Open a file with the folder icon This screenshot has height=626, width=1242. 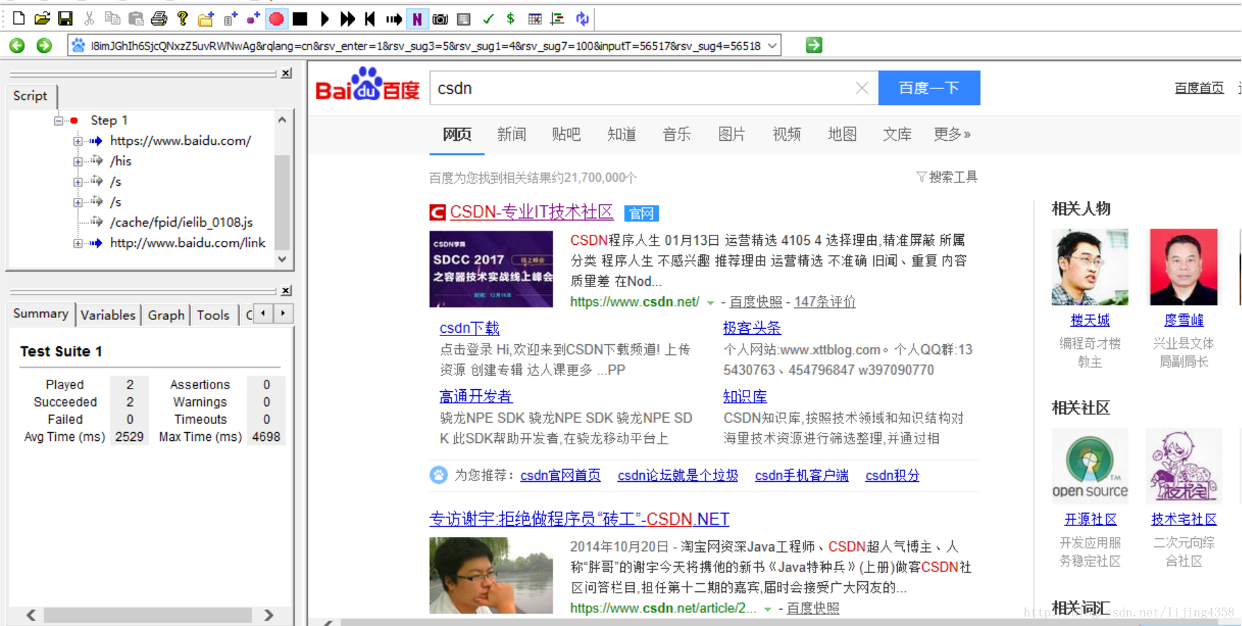(x=42, y=18)
